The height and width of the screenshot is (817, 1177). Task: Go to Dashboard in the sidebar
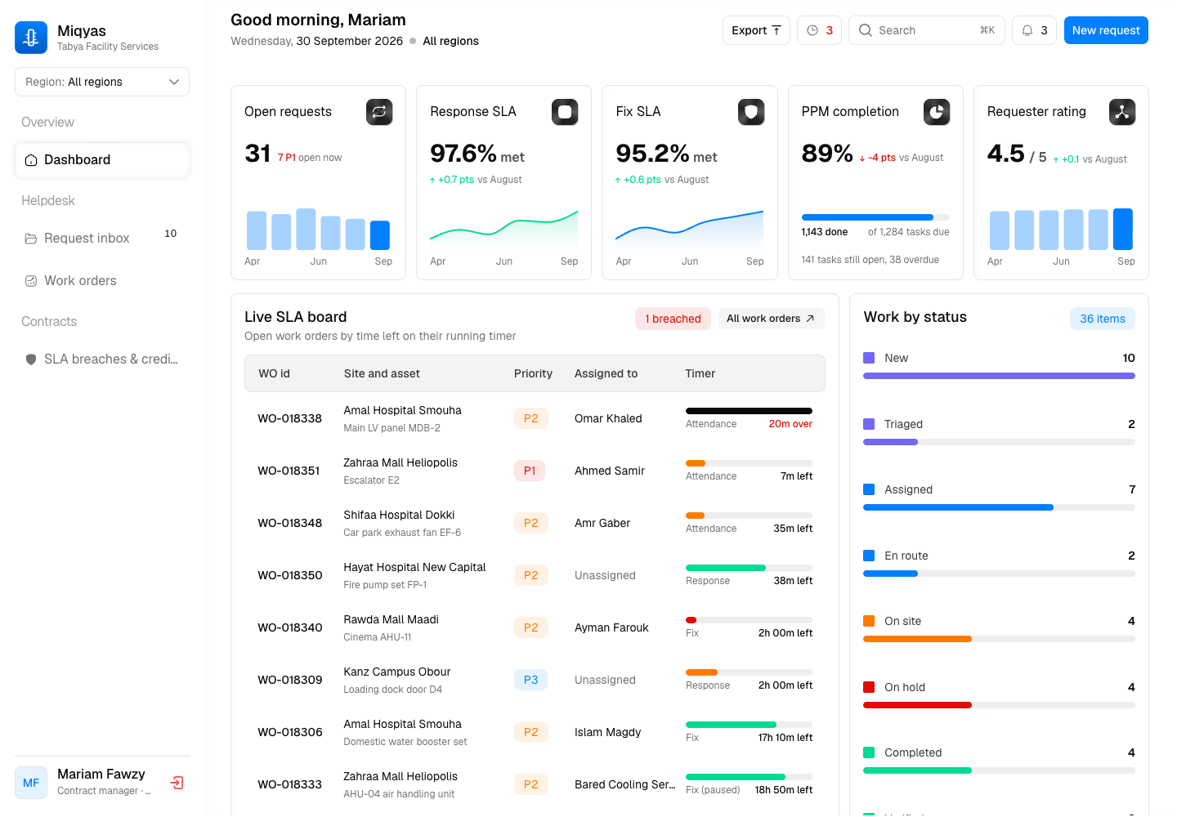tap(102, 160)
